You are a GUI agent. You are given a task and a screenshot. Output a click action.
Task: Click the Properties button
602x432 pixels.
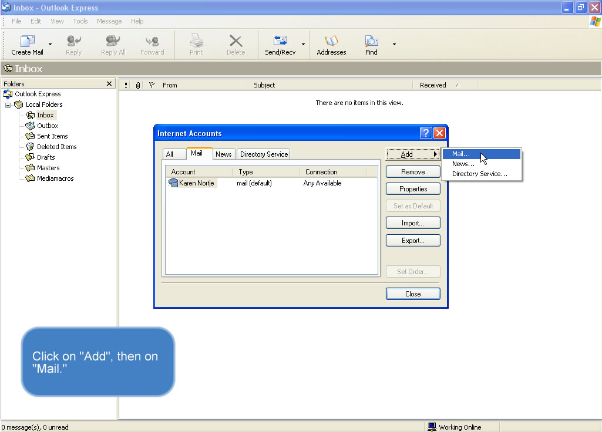[413, 189]
